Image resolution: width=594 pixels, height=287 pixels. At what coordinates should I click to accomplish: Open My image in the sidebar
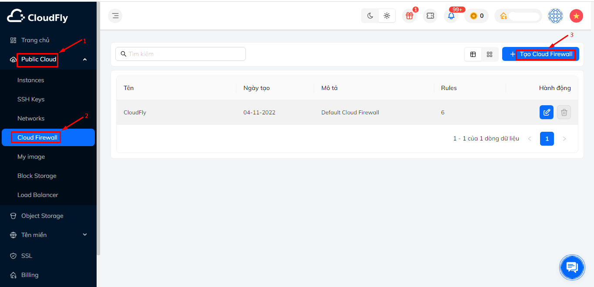click(x=48, y=157)
